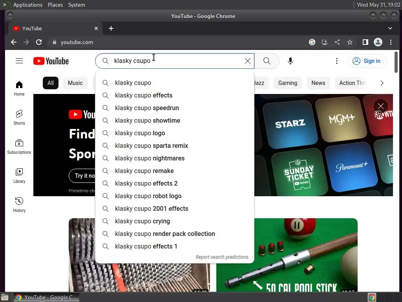Image resolution: width=402 pixels, height=302 pixels.
Task: Open the System menu
Action: 77,5
